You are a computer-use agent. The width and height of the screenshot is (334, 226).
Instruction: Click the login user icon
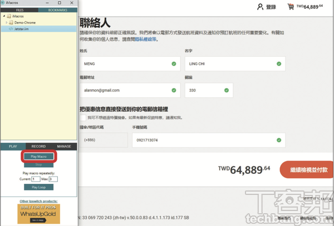pos(260,7)
